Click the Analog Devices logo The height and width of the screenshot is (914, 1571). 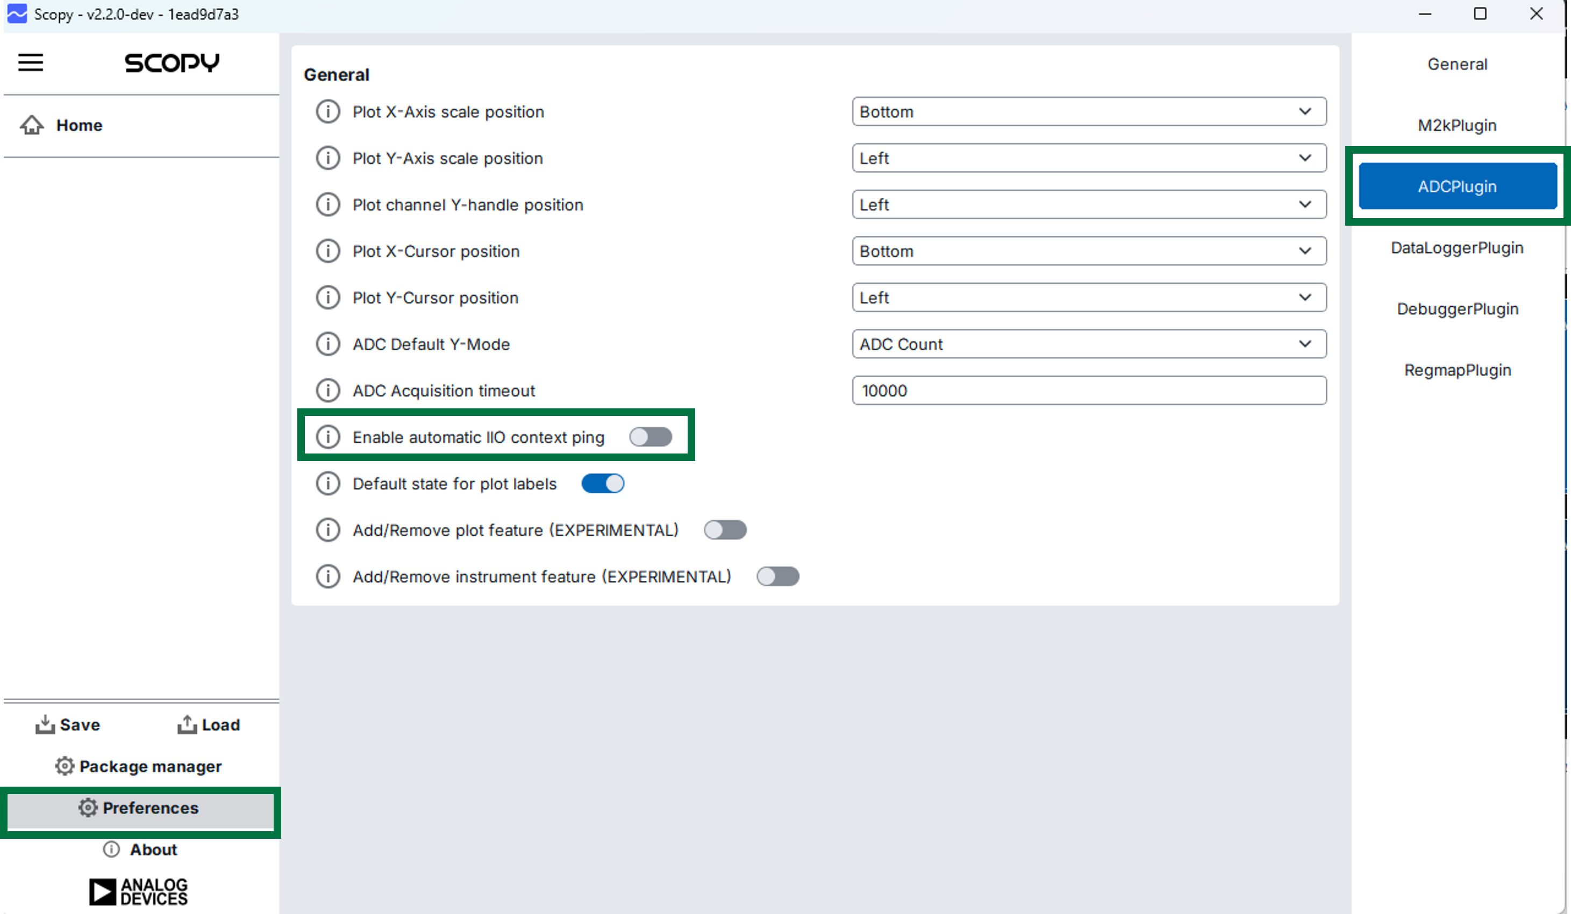[138, 891]
